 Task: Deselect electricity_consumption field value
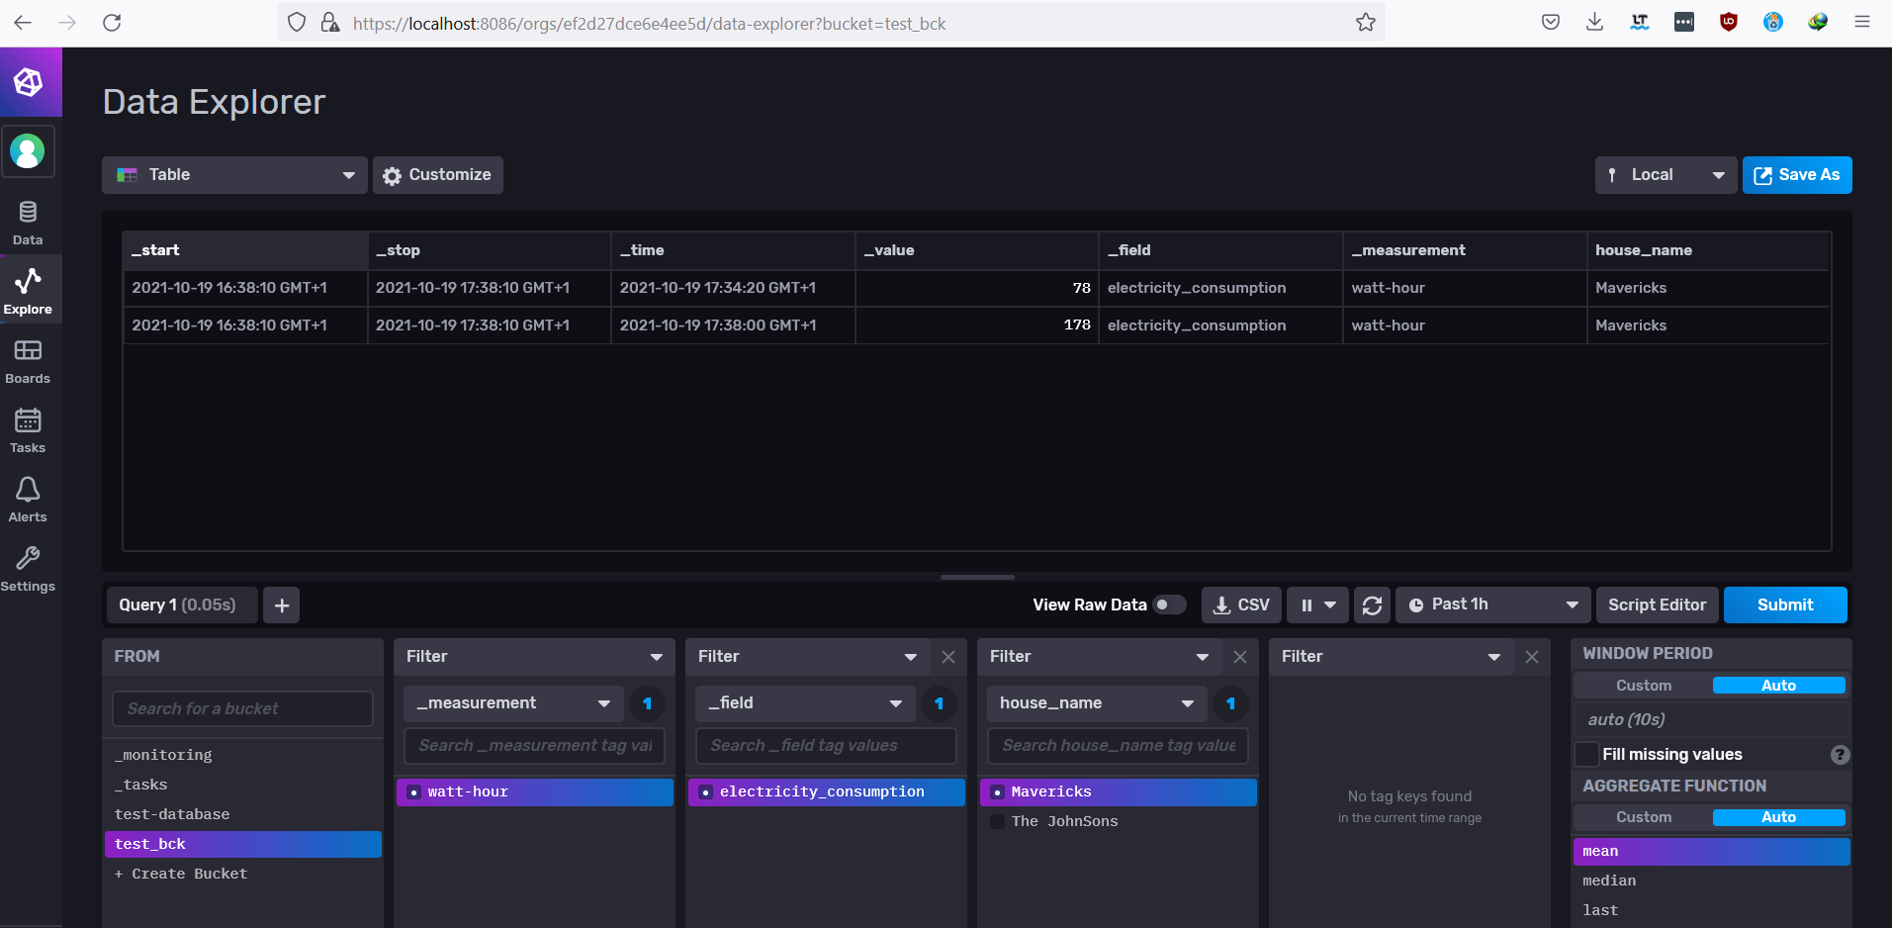(x=826, y=791)
